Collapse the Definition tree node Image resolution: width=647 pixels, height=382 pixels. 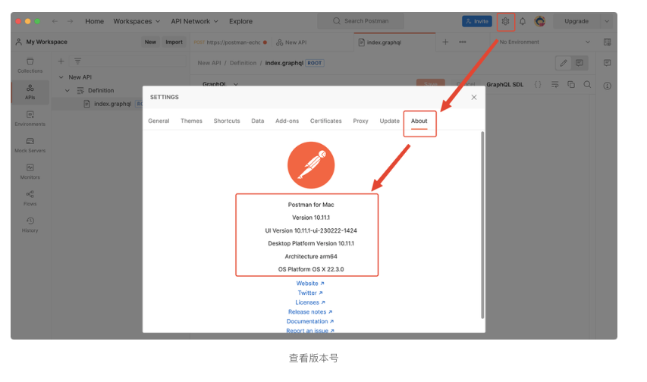click(x=68, y=90)
